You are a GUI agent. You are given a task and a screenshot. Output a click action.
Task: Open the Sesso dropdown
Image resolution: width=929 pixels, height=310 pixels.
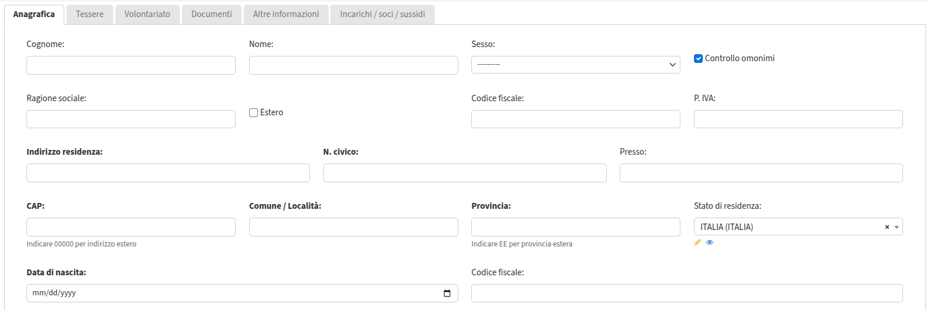point(576,65)
